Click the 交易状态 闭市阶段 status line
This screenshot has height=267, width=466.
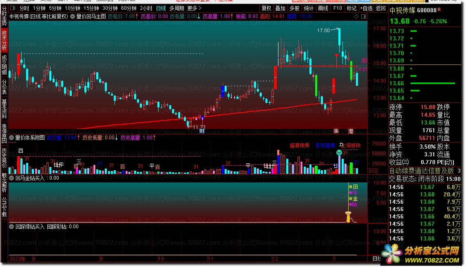(425, 179)
